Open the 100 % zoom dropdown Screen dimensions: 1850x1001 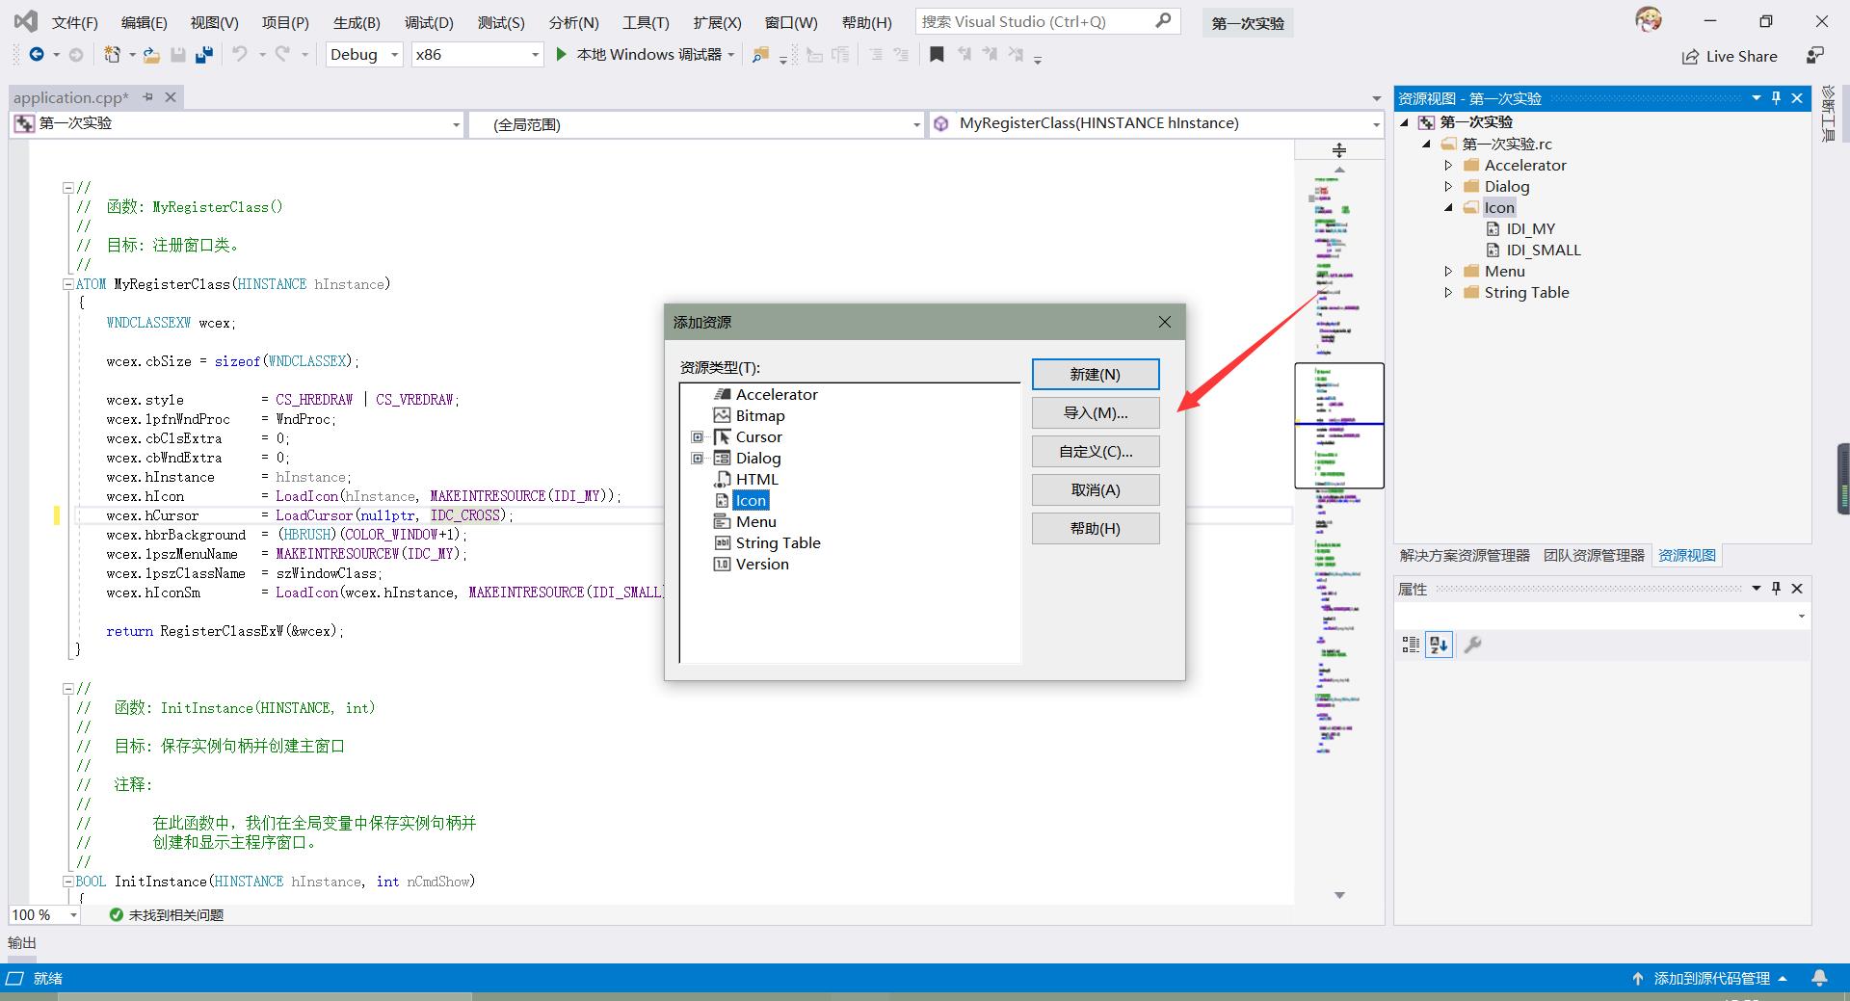(44, 915)
